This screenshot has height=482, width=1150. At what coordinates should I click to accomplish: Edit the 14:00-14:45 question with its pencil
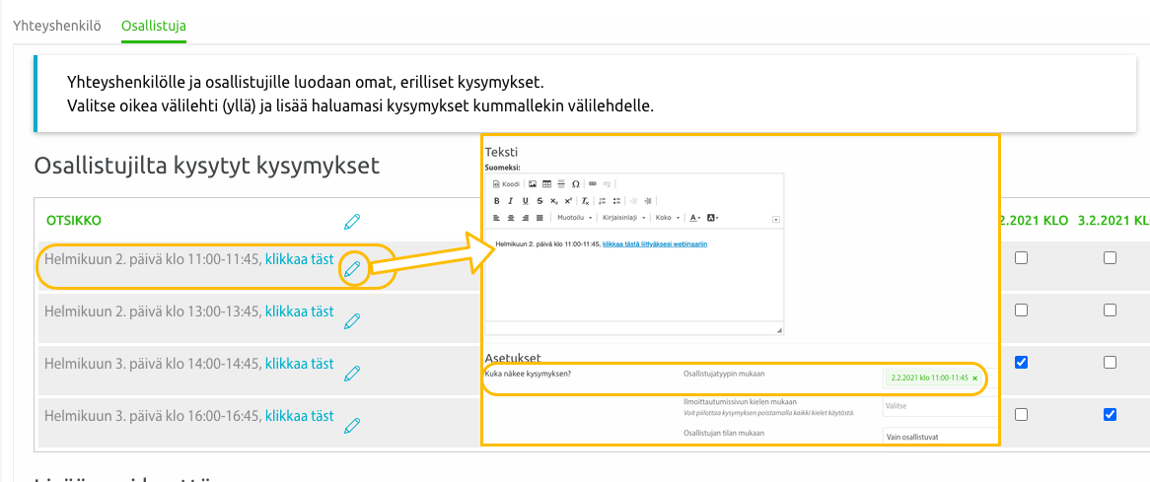point(353,373)
